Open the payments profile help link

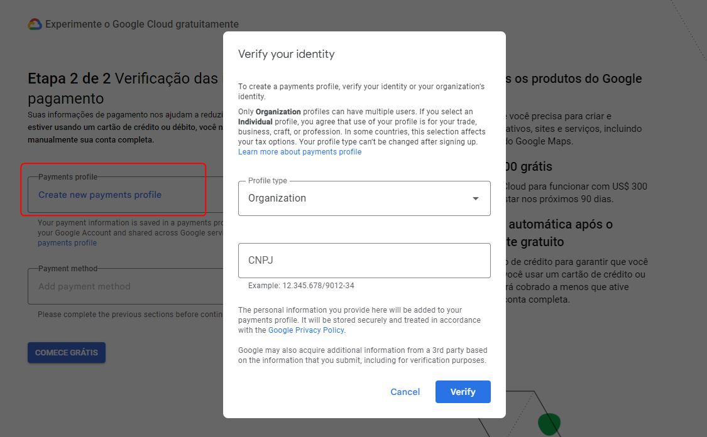point(67,243)
